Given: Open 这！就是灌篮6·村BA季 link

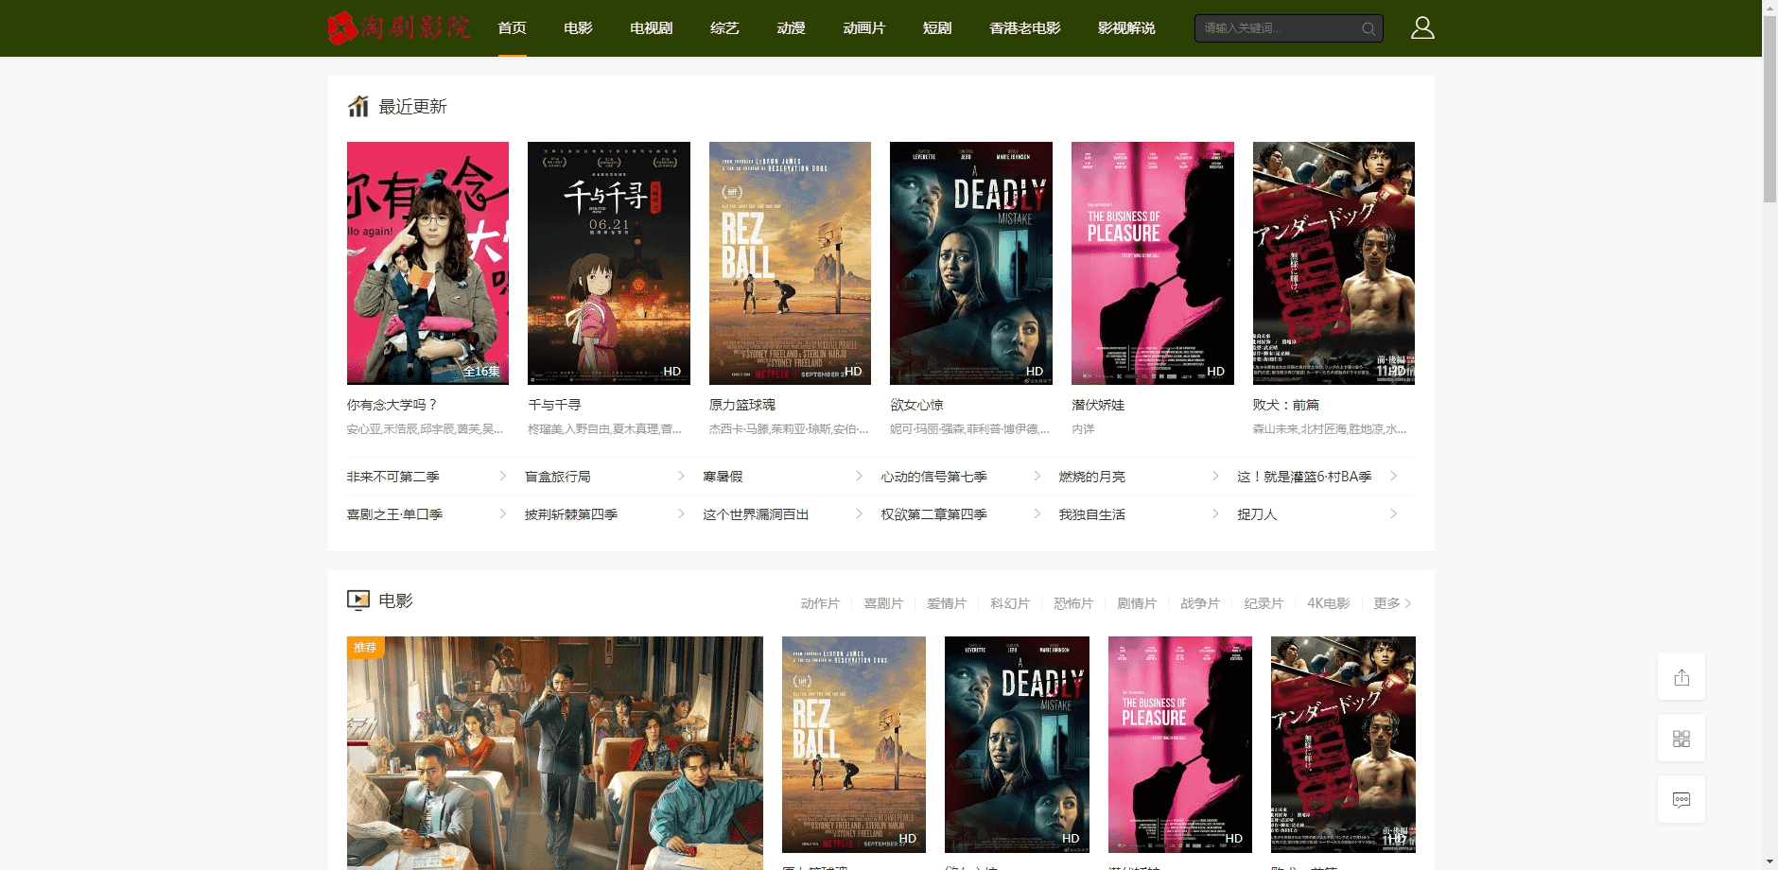Looking at the screenshot, I should (x=1304, y=477).
